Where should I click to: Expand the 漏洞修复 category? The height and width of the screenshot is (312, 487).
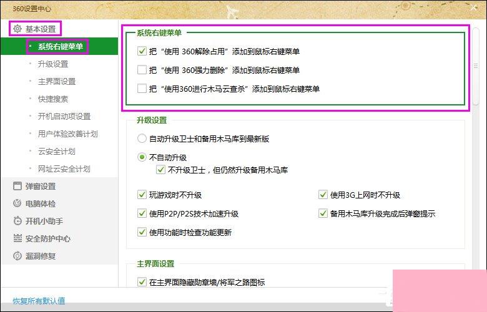click(x=41, y=256)
